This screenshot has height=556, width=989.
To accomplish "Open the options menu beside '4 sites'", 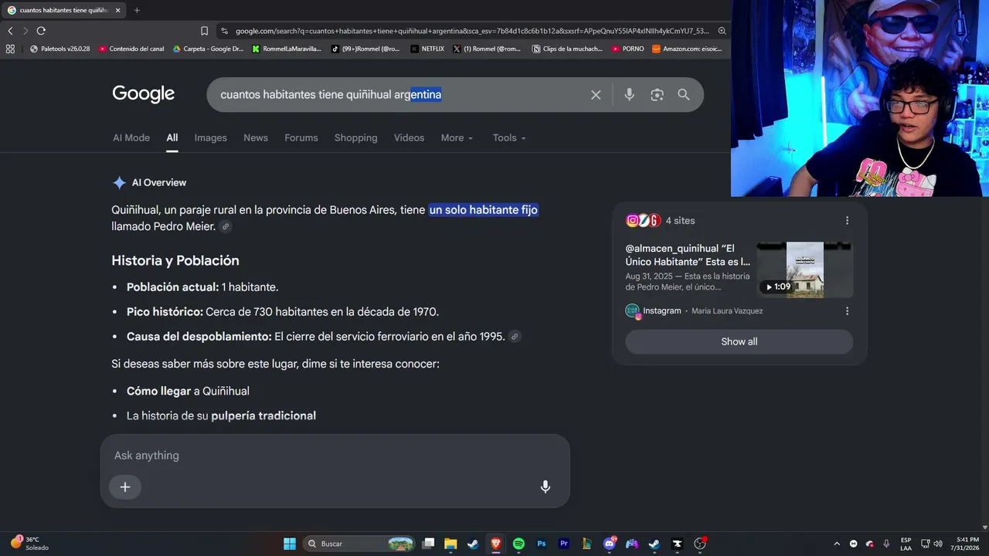I will tap(847, 221).
